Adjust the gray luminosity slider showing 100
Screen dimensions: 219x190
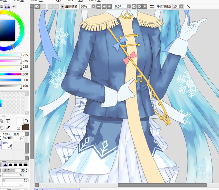[x=11, y=86]
